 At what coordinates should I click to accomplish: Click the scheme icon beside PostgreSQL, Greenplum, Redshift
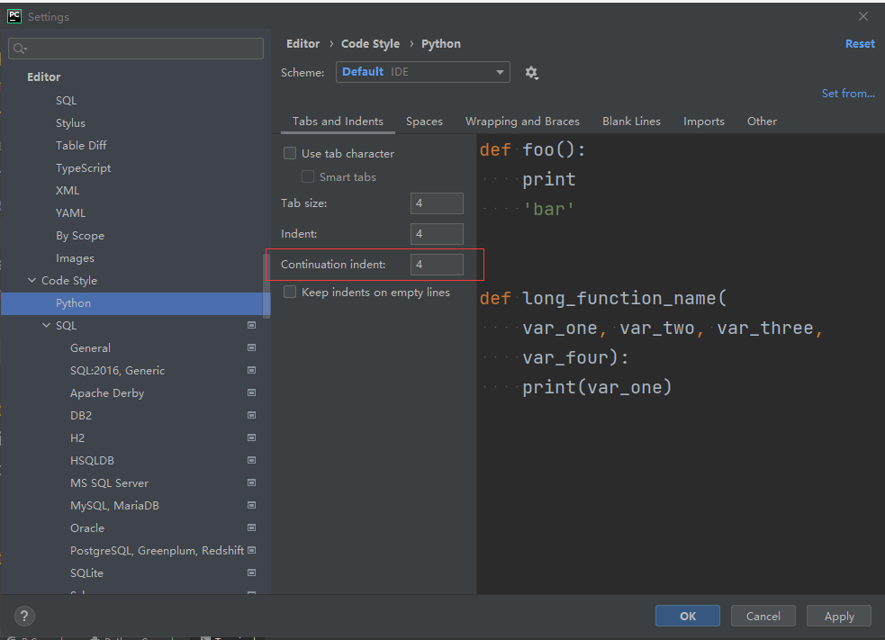pyautogui.click(x=252, y=550)
